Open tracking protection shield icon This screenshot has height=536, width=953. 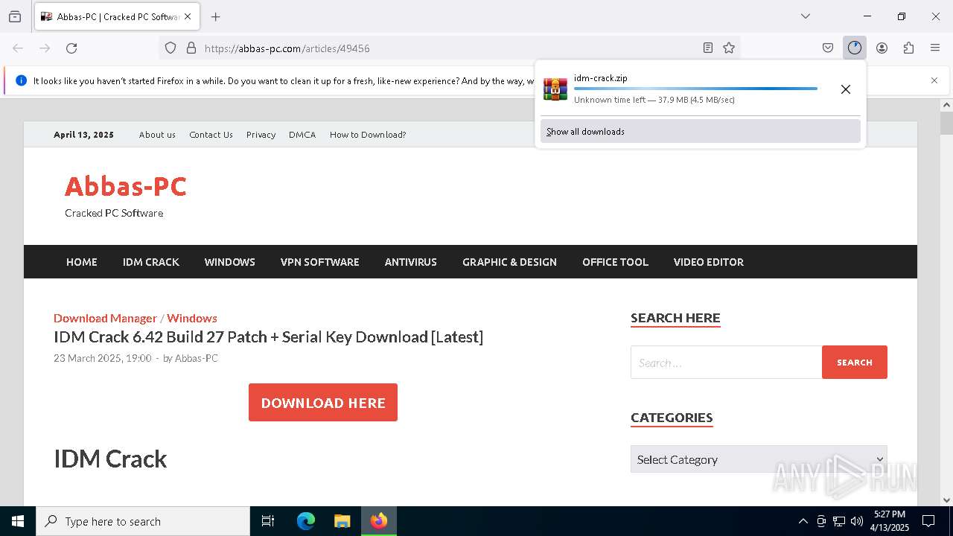pos(170,48)
